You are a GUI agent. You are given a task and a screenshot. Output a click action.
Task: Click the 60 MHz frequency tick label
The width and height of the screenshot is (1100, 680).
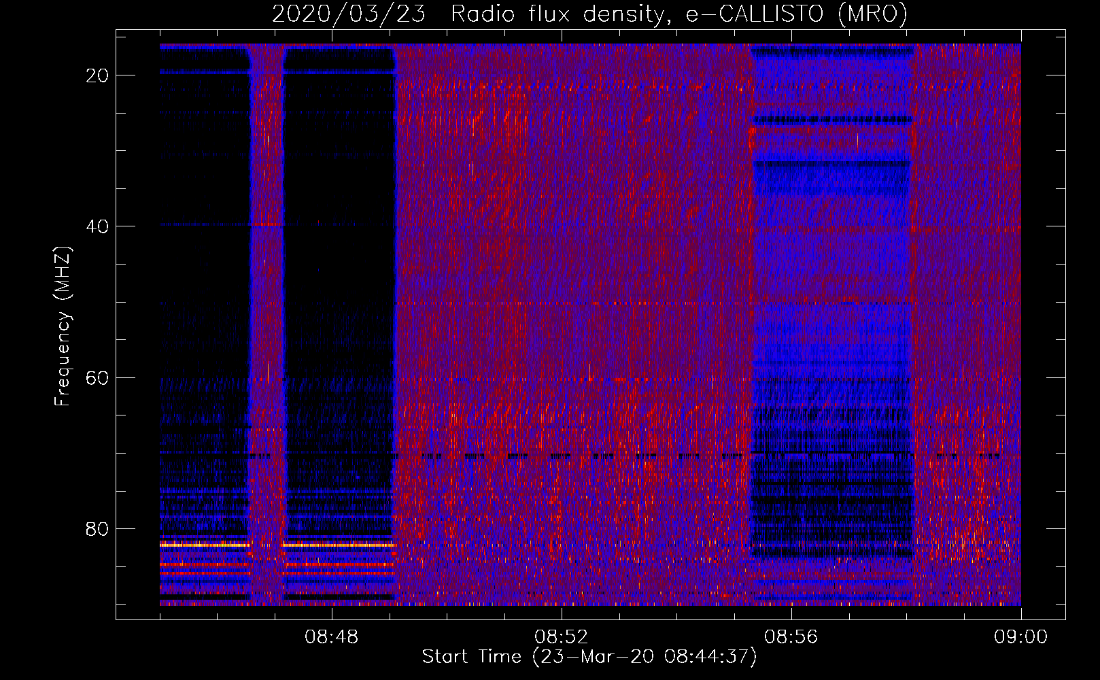click(97, 377)
